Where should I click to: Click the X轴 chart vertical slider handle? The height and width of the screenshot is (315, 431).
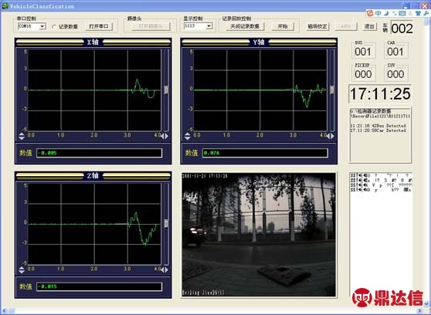coord(166,90)
